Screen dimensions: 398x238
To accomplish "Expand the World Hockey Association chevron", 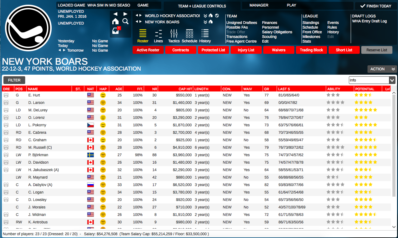I will click(x=206, y=15).
